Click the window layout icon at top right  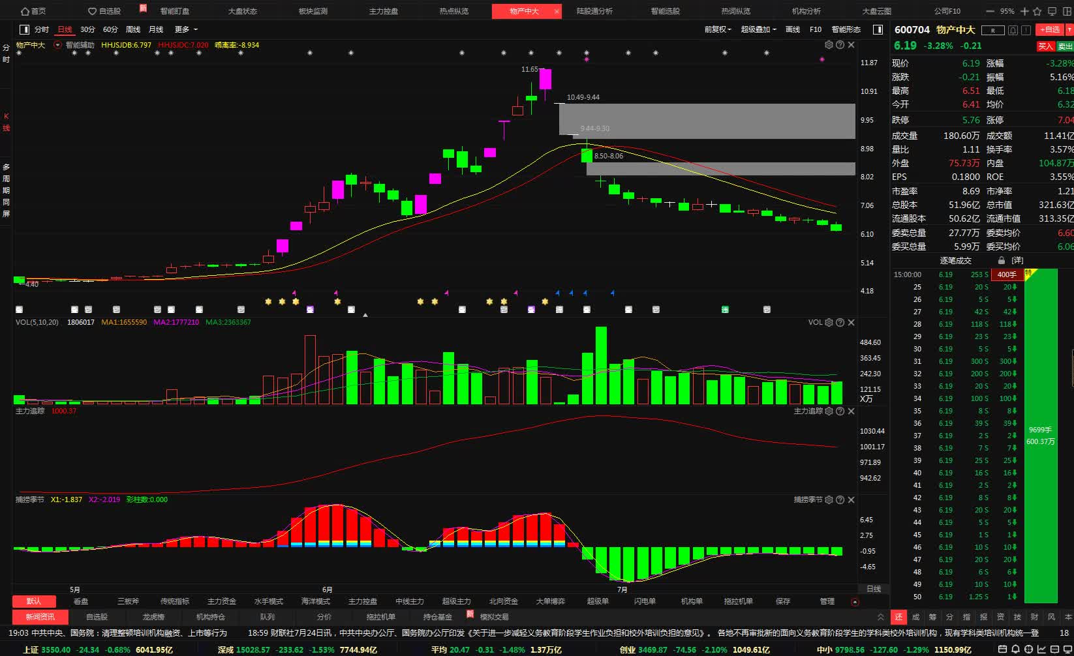(1067, 11)
